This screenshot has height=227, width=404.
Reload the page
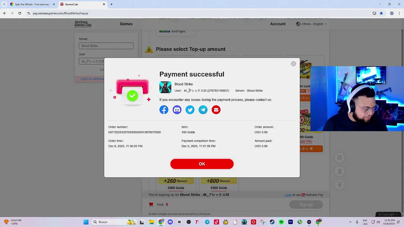coord(20,13)
